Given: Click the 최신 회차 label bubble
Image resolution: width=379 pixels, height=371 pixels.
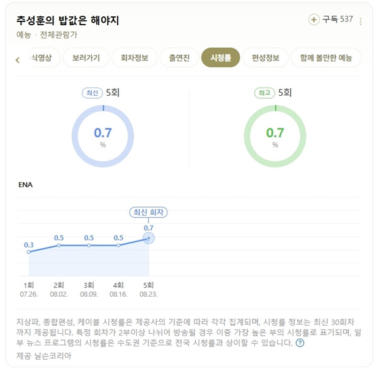Looking at the screenshot, I should 149,212.
